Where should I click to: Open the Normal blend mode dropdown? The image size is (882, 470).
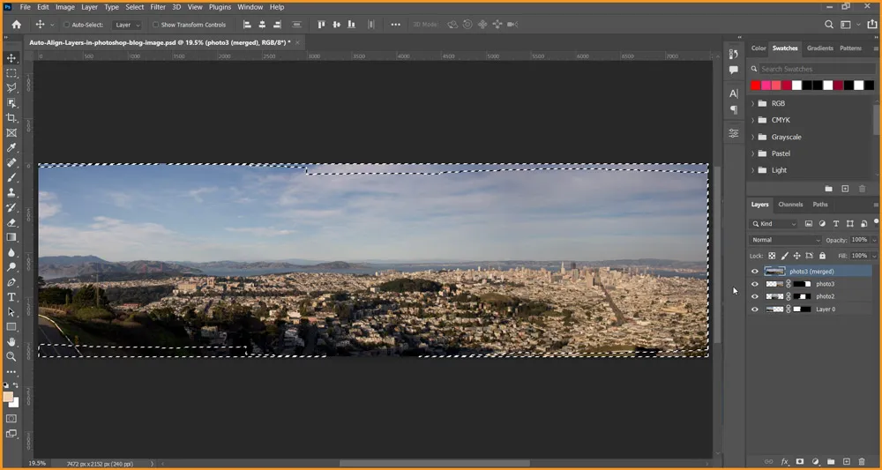tap(785, 240)
